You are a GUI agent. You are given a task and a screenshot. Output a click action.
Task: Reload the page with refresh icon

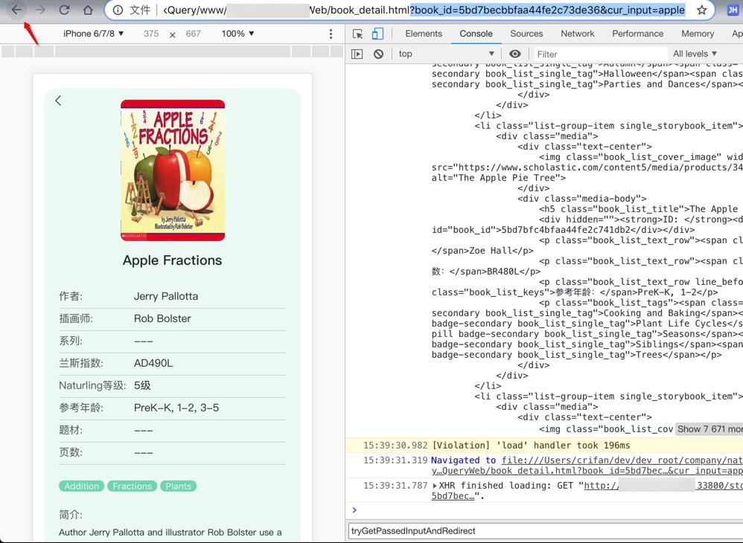pos(64,10)
